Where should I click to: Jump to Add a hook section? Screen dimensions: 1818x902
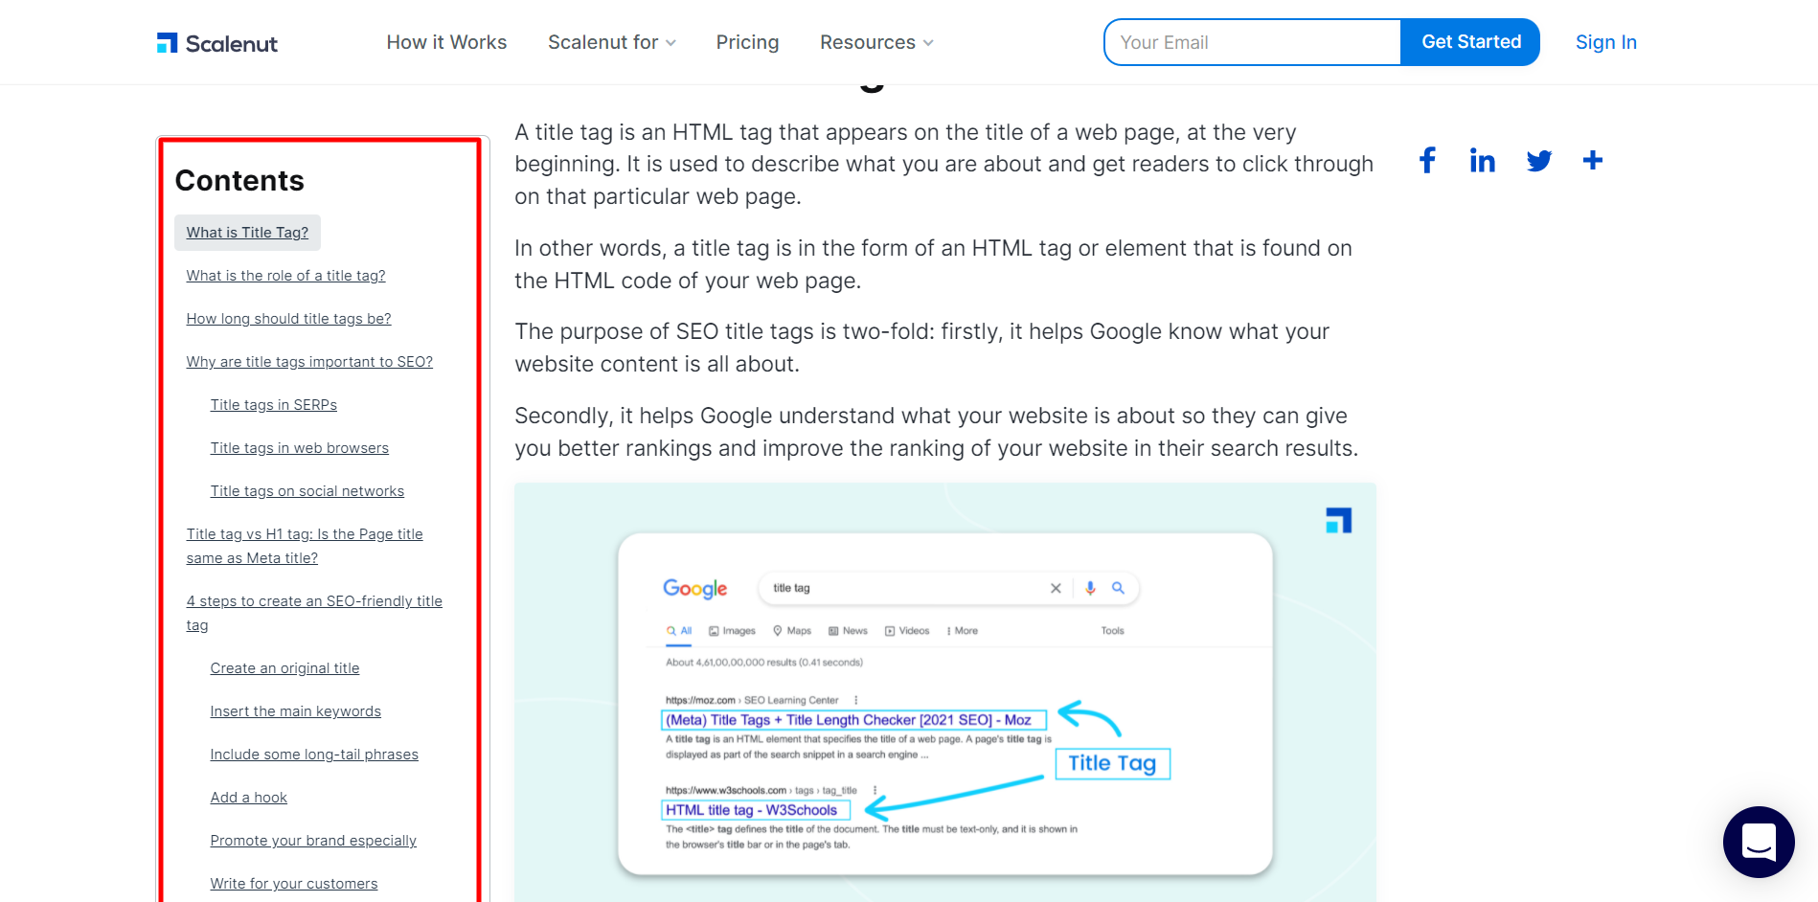click(x=249, y=798)
